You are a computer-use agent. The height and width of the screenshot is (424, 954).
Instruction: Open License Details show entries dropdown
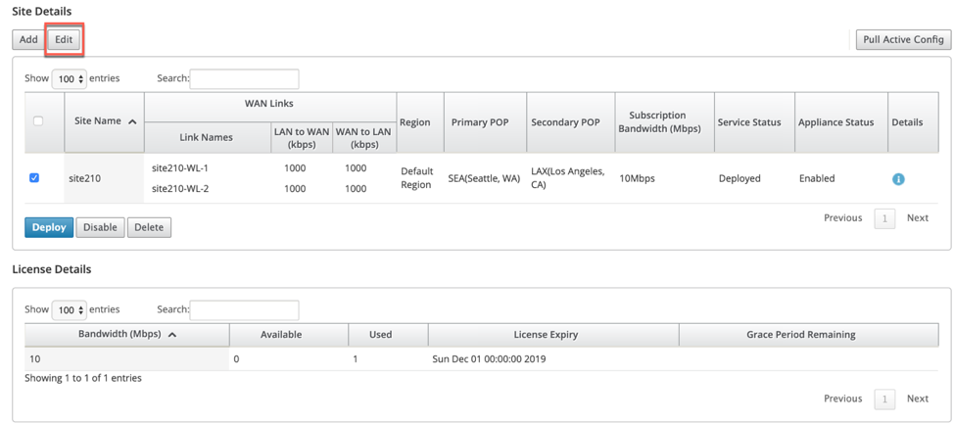(69, 310)
